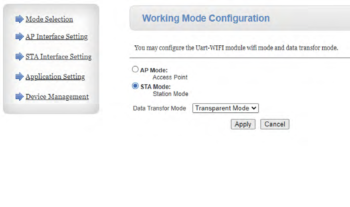
Task: Click the Station Mode description text
Action: [x=170, y=94]
